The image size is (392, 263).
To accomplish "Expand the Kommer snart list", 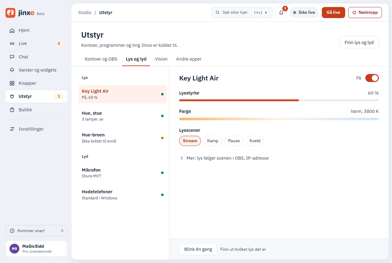I will click(36, 231).
